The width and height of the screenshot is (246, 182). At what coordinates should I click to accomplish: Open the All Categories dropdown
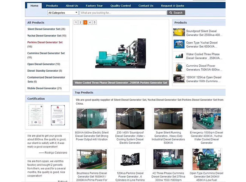pos(63,13)
